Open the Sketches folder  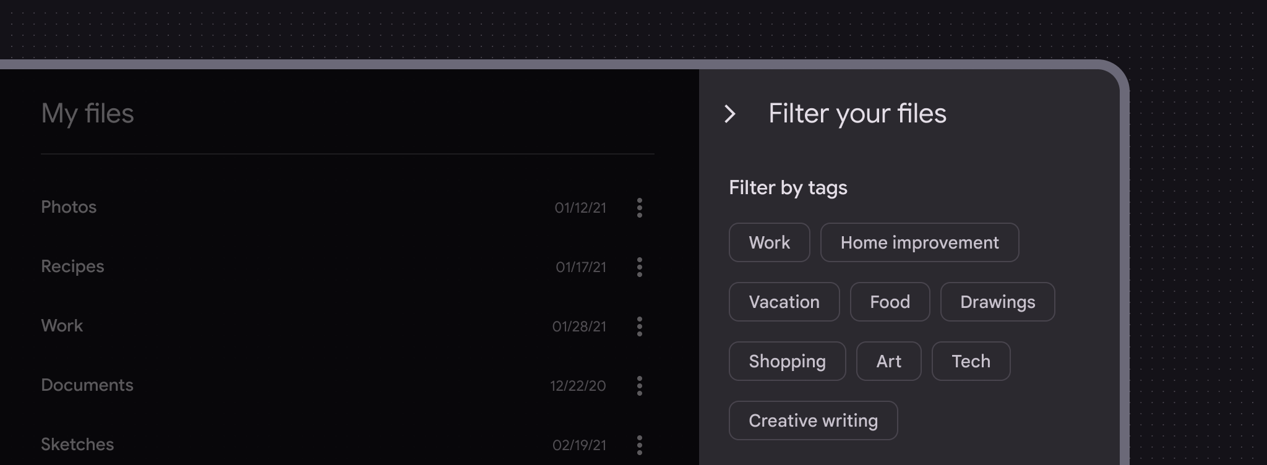pyautogui.click(x=77, y=445)
